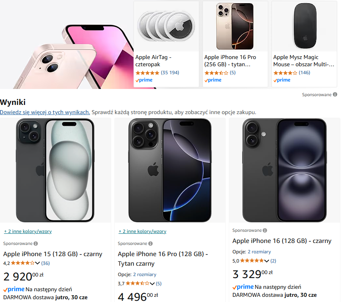Click info icon beside iPhone 15 Sponsorowane
This screenshot has width=342, height=302.
(35, 243)
